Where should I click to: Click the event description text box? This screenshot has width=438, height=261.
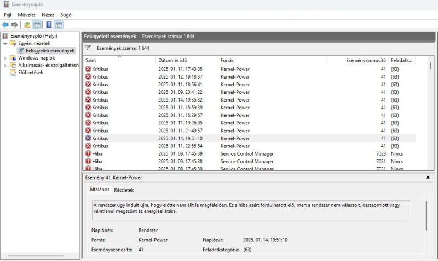[x=251, y=211]
